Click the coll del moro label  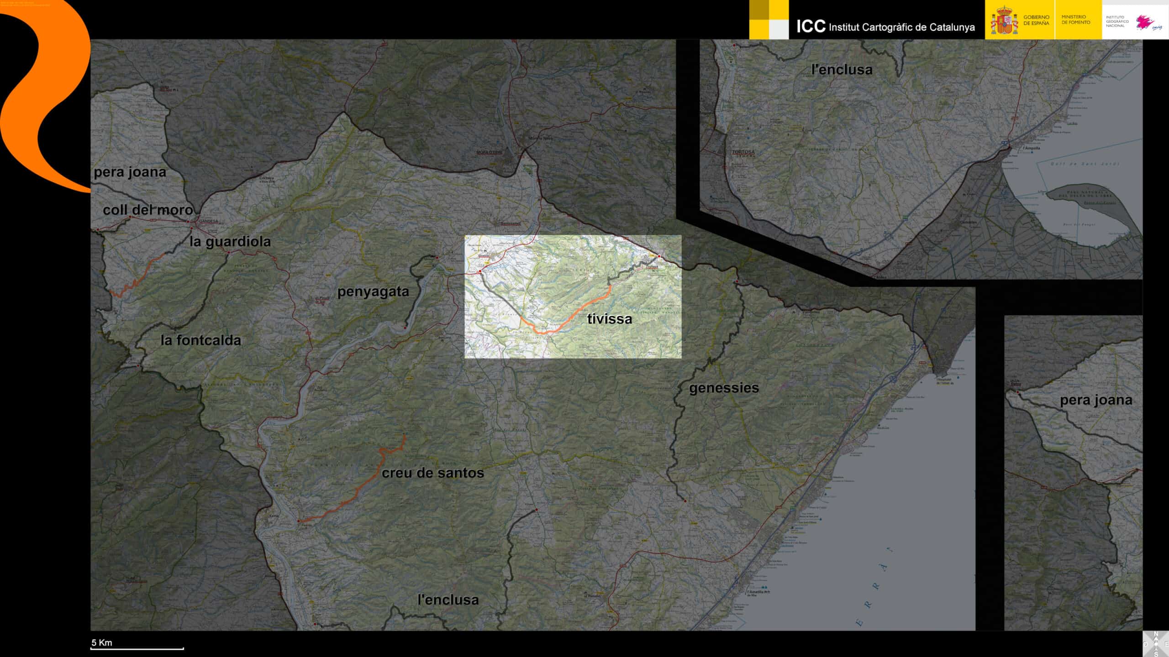[x=147, y=210]
